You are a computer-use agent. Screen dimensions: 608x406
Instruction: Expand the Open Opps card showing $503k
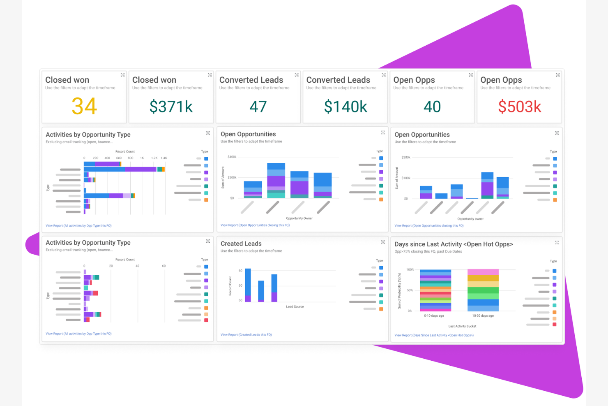[x=557, y=75]
